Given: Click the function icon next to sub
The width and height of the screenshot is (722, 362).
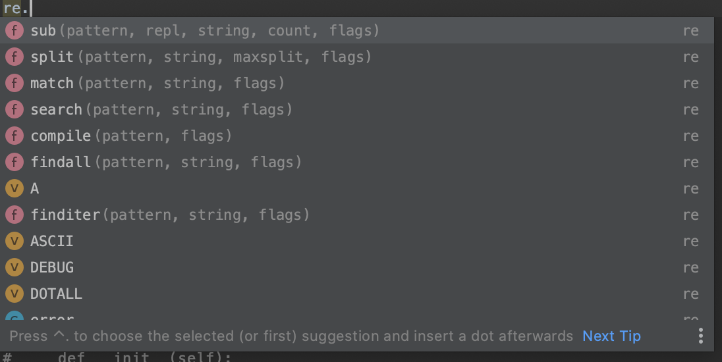Looking at the screenshot, I should (x=14, y=31).
